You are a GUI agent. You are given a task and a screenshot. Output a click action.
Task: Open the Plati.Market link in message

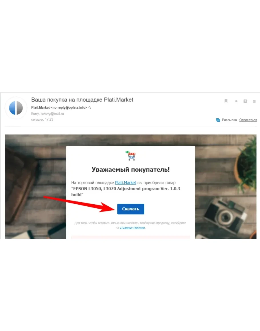tap(125, 182)
